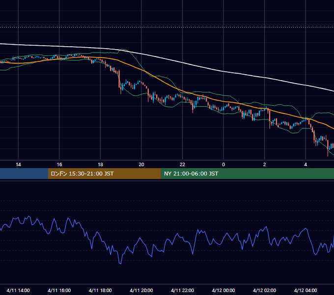Image resolution: width=334 pixels, height=295 pixels.
Task: Click the 2 hour axis label
Action: point(265,165)
